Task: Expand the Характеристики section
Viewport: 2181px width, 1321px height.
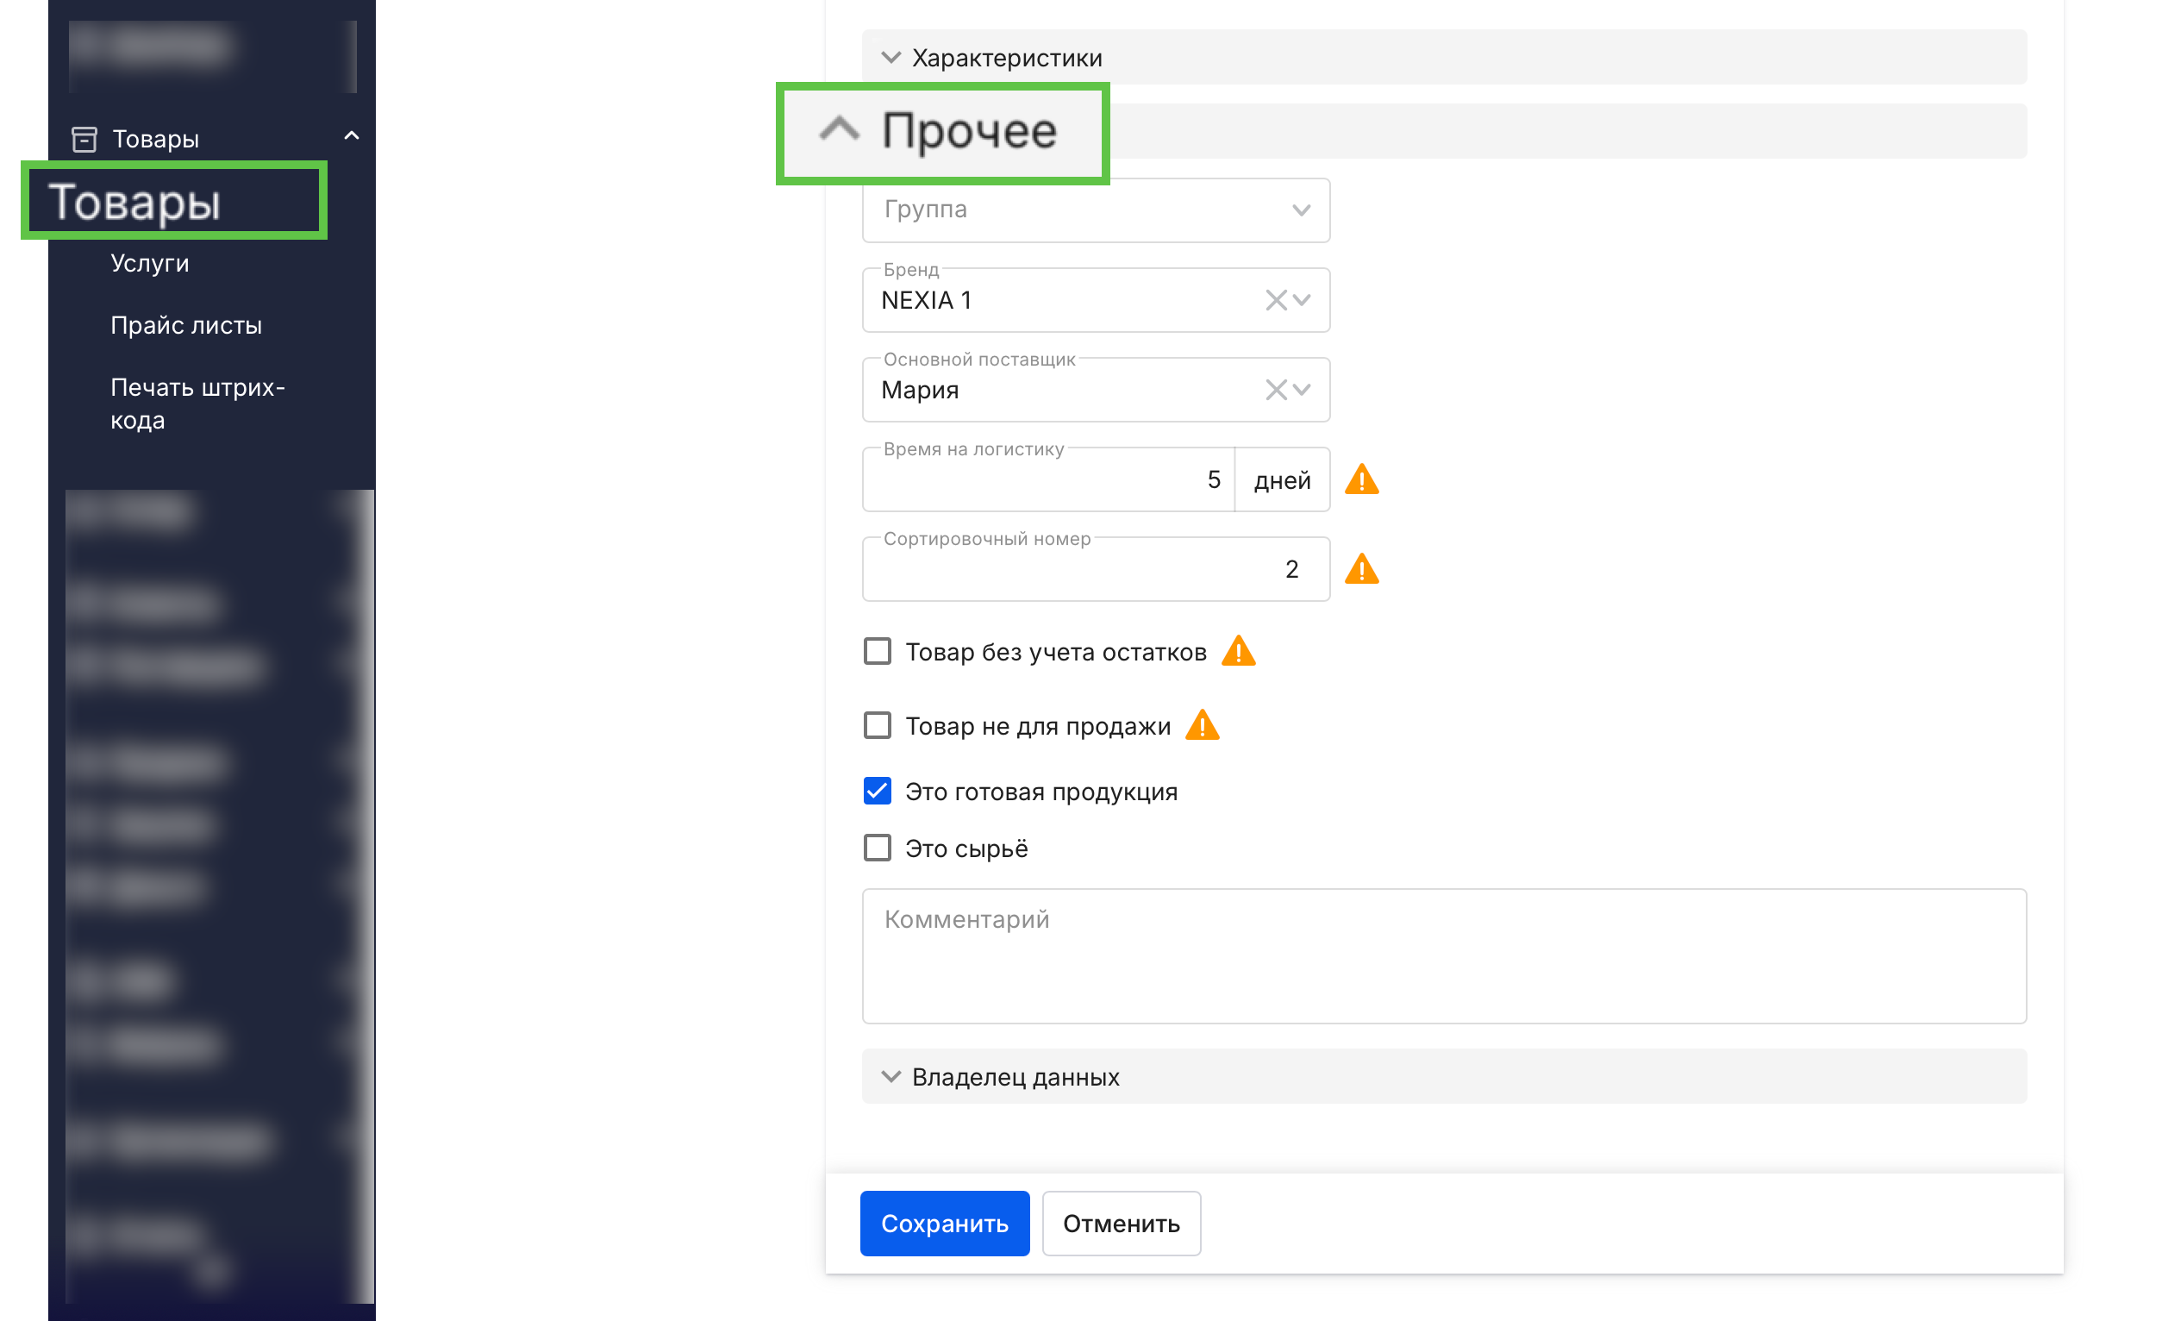Action: (x=1005, y=59)
